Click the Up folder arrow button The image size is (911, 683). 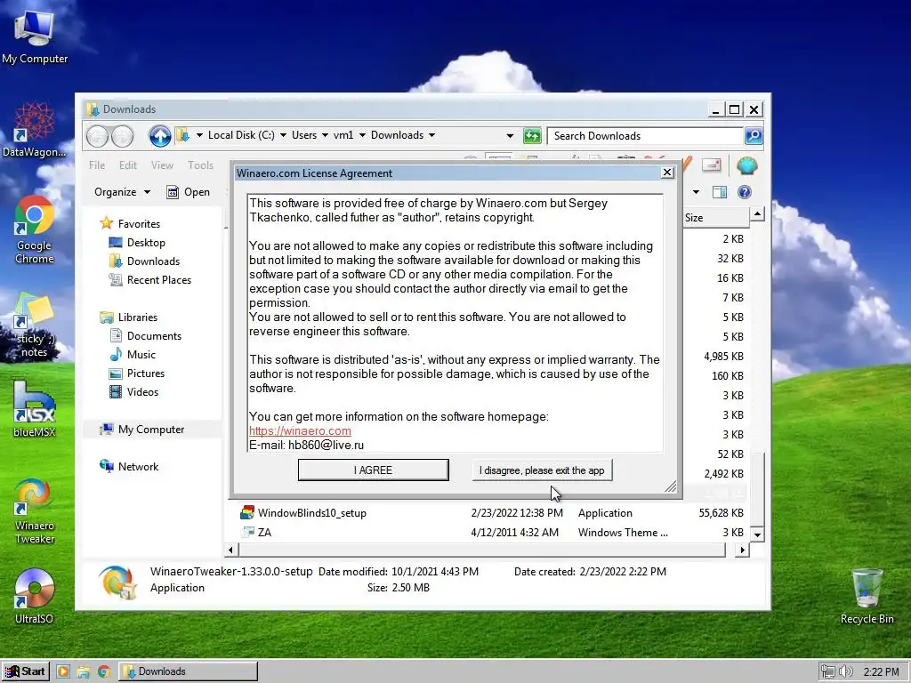[160, 136]
